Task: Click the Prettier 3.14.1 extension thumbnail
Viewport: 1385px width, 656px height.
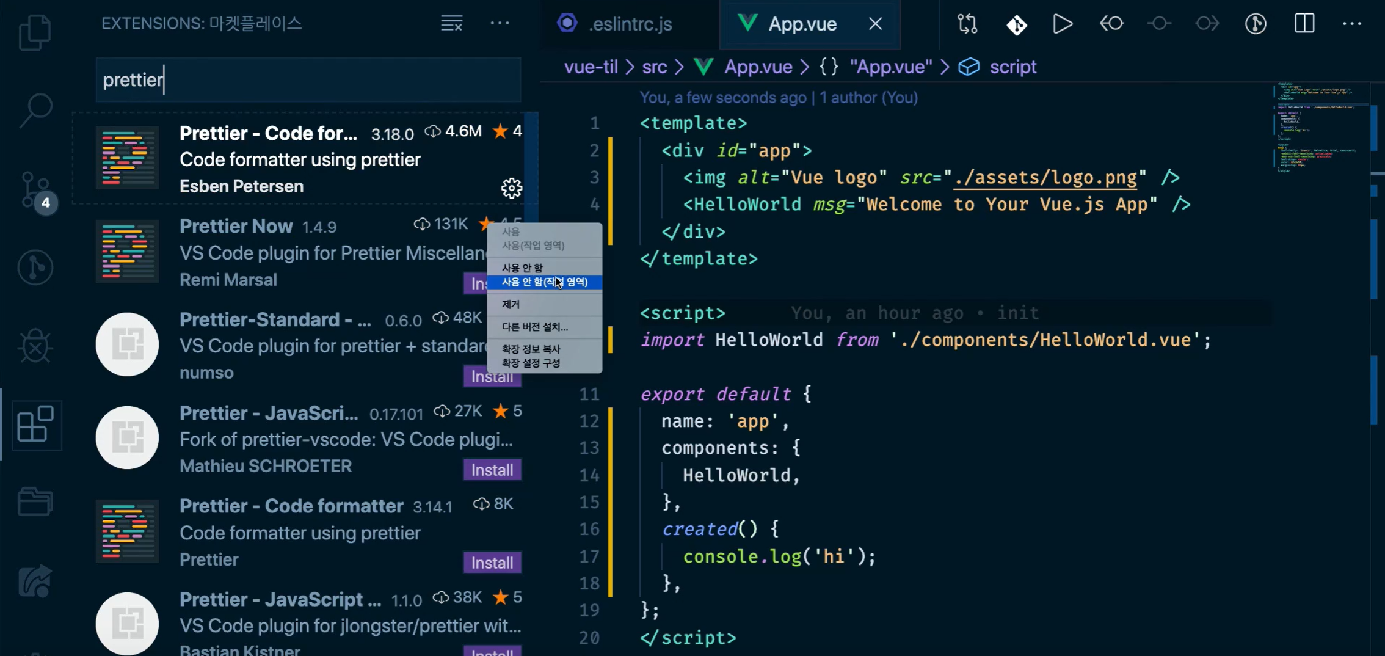Action: click(127, 531)
